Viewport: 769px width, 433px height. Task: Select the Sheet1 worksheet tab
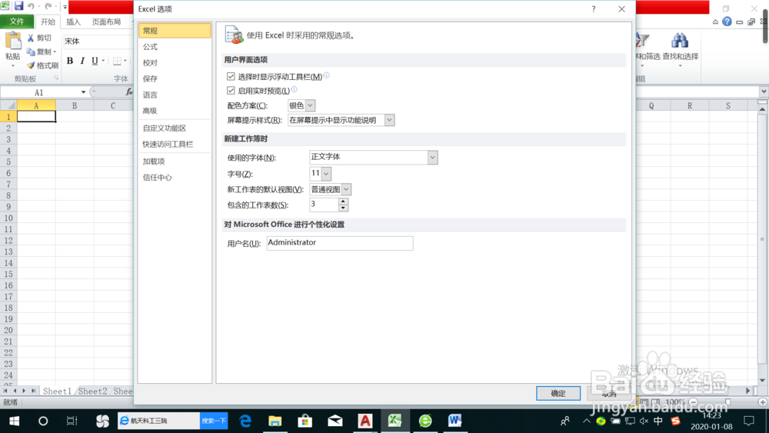click(x=57, y=391)
